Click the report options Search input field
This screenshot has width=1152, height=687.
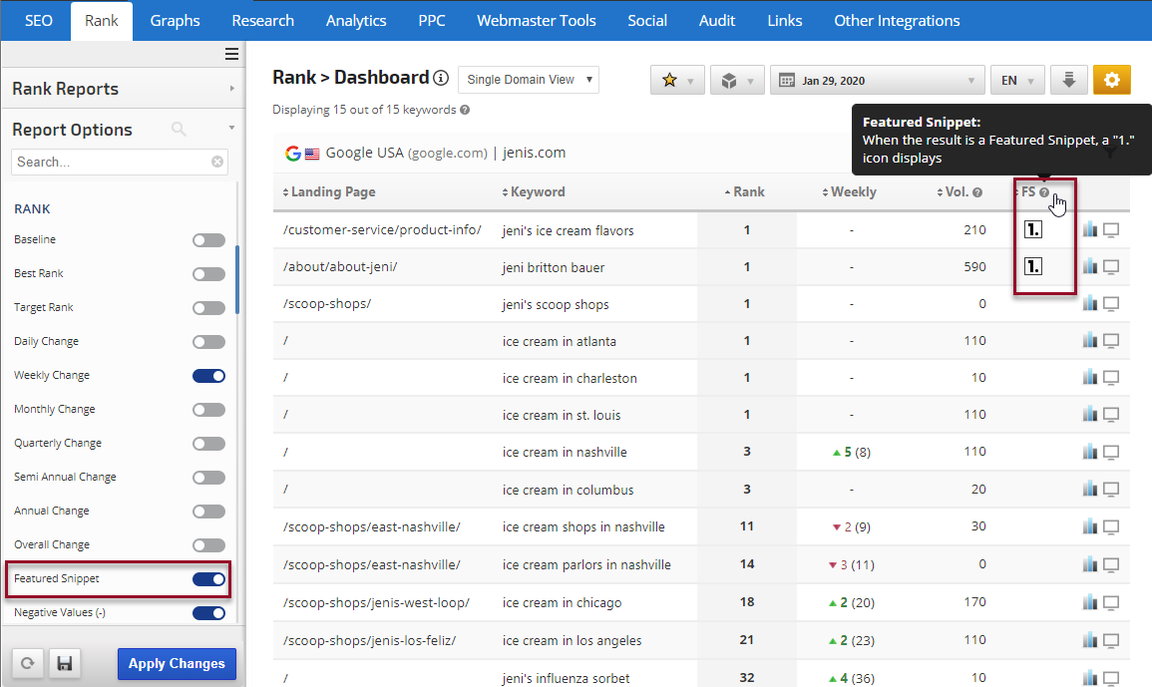110,162
